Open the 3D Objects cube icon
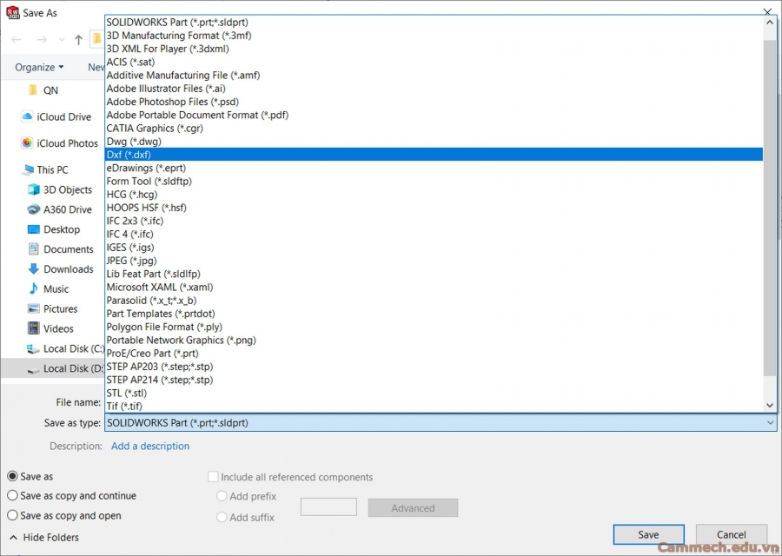Image resolution: width=782 pixels, height=556 pixels. pyautogui.click(x=33, y=189)
